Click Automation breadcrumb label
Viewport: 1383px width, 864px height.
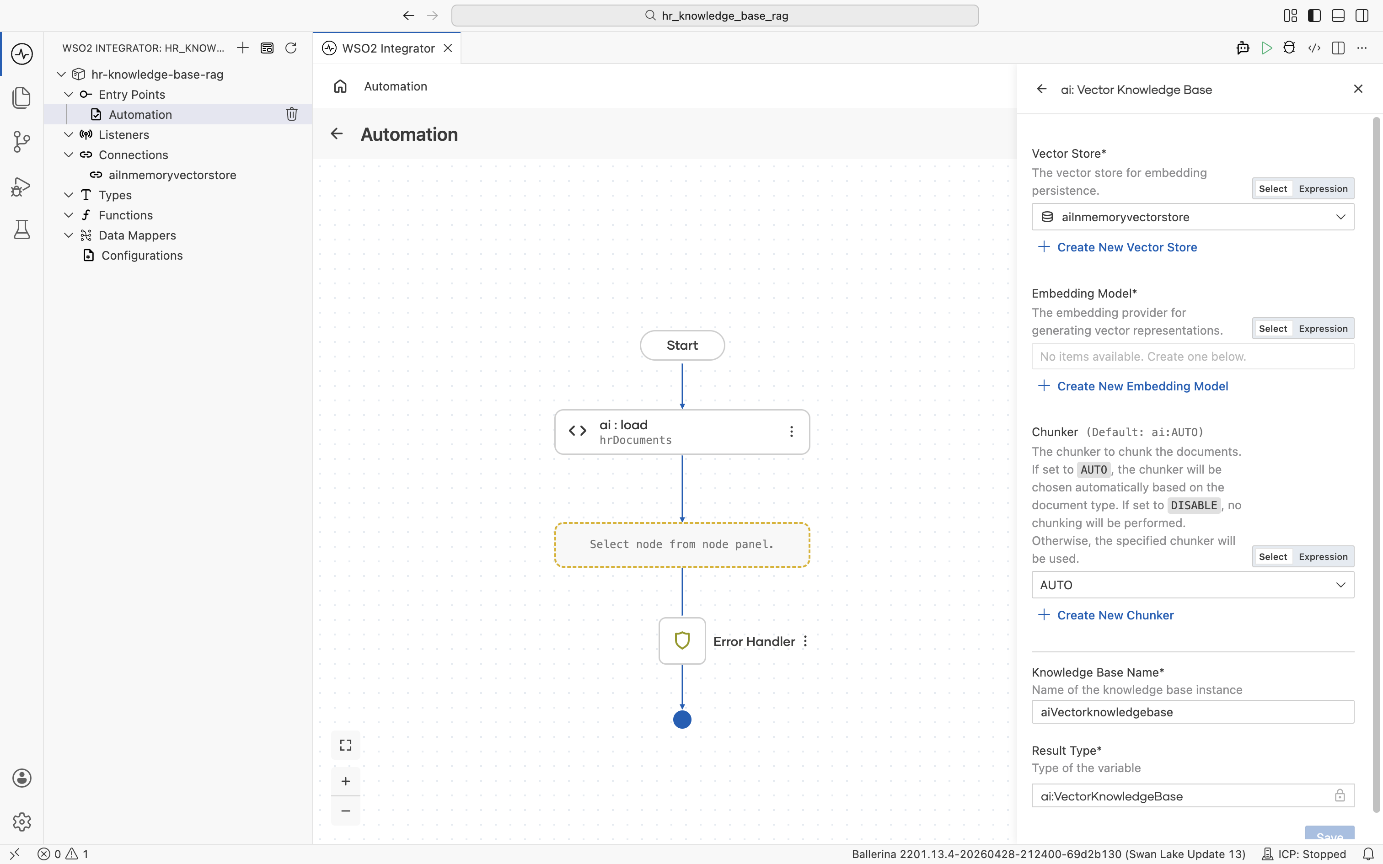(x=396, y=86)
